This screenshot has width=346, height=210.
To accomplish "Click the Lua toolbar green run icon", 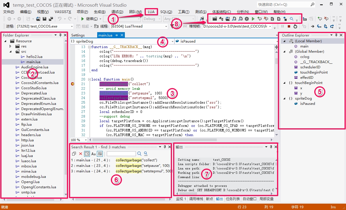I will point(253,19).
